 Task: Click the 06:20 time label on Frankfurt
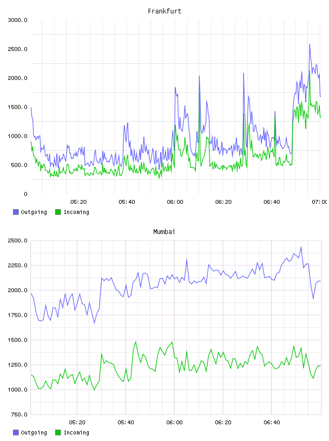223,202
